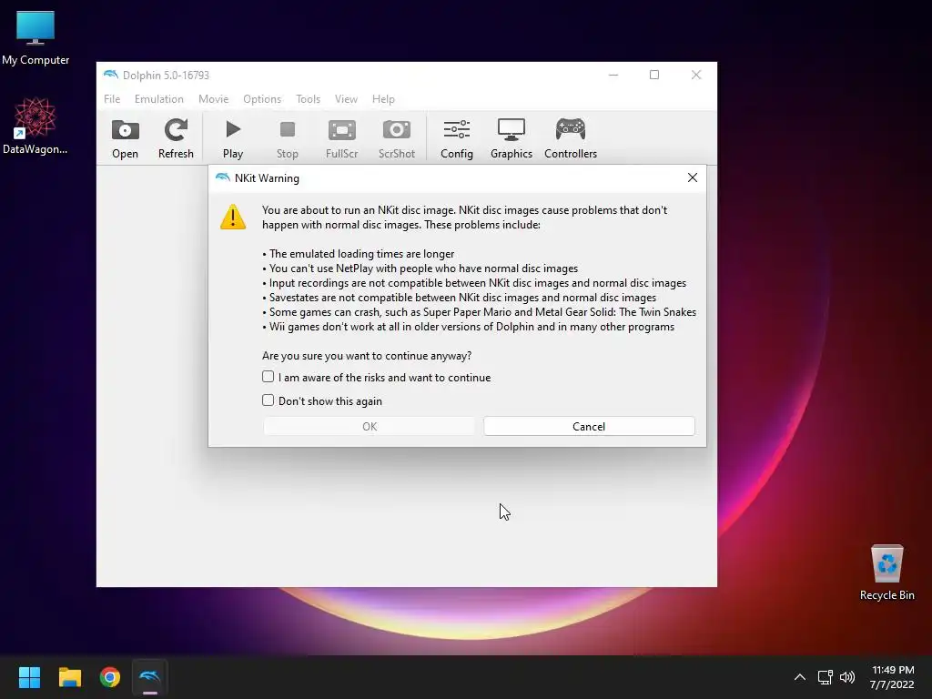
Task: Open My Computer desktop icon
Action: [x=35, y=37]
